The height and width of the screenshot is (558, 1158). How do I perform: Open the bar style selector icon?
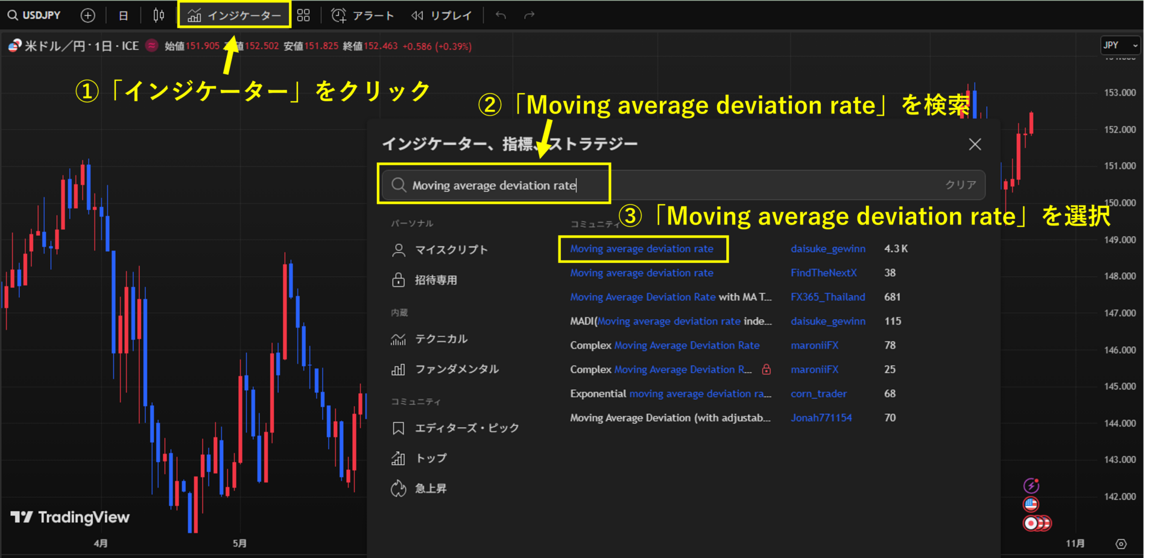tap(158, 15)
